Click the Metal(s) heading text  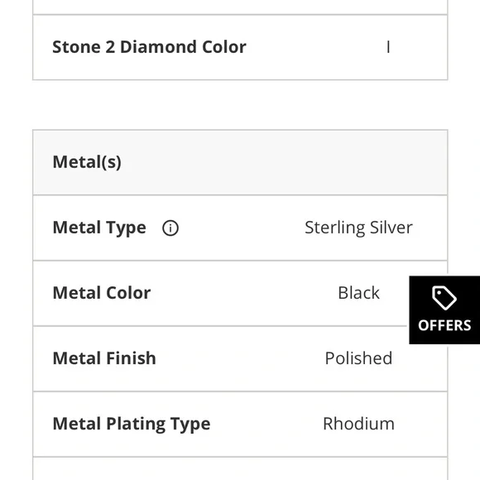pyautogui.click(x=87, y=162)
